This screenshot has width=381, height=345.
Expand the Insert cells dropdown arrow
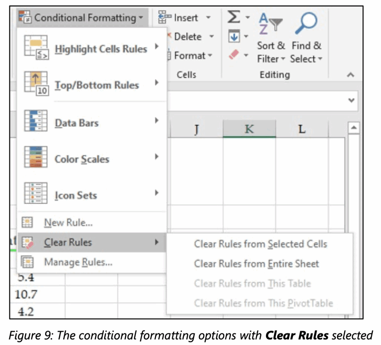point(209,17)
